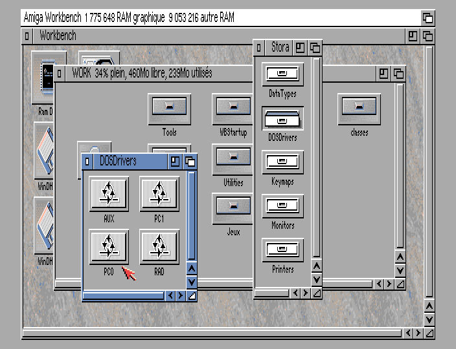Click the DOSDrivers horizontal scrollbar

tap(124, 295)
